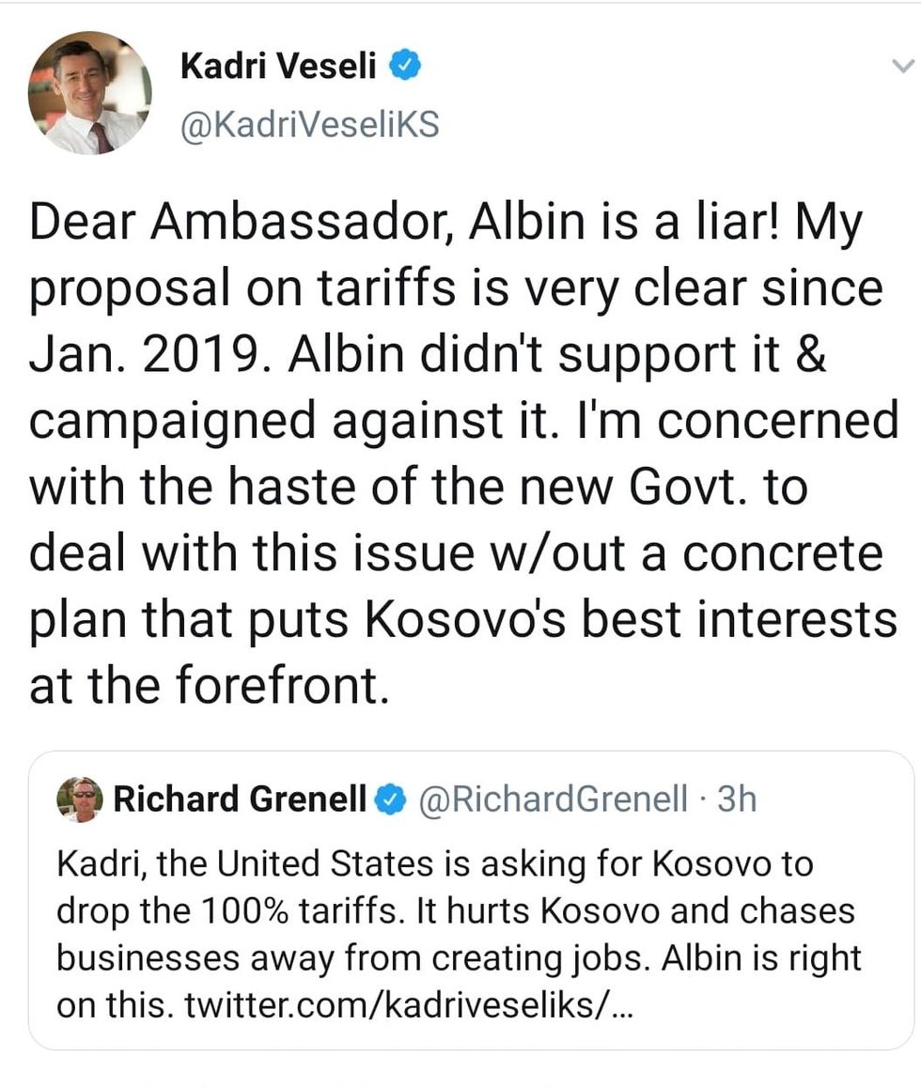Click the Kadri Veseli display name

point(277,66)
